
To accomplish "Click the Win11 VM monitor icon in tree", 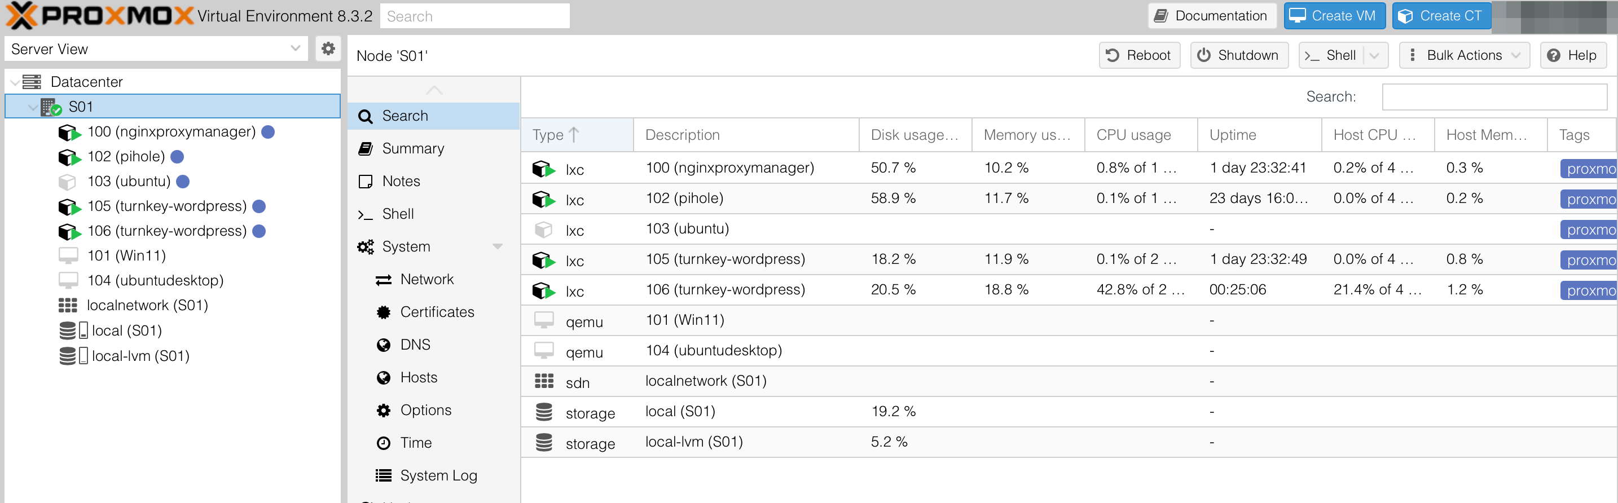I will [x=68, y=255].
